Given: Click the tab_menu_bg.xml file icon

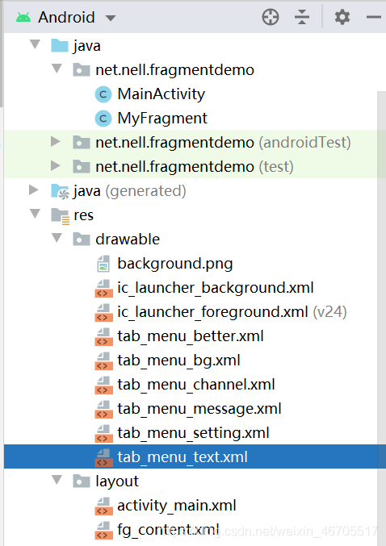Looking at the screenshot, I should pos(103,361).
